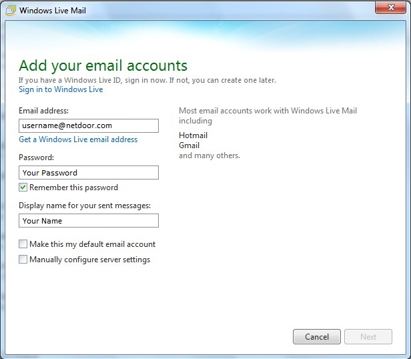
Task: Click the greyed-out Next button
Action: (368, 337)
